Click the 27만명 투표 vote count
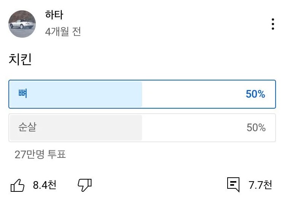The height and width of the screenshot is (204, 284). point(40,154)
